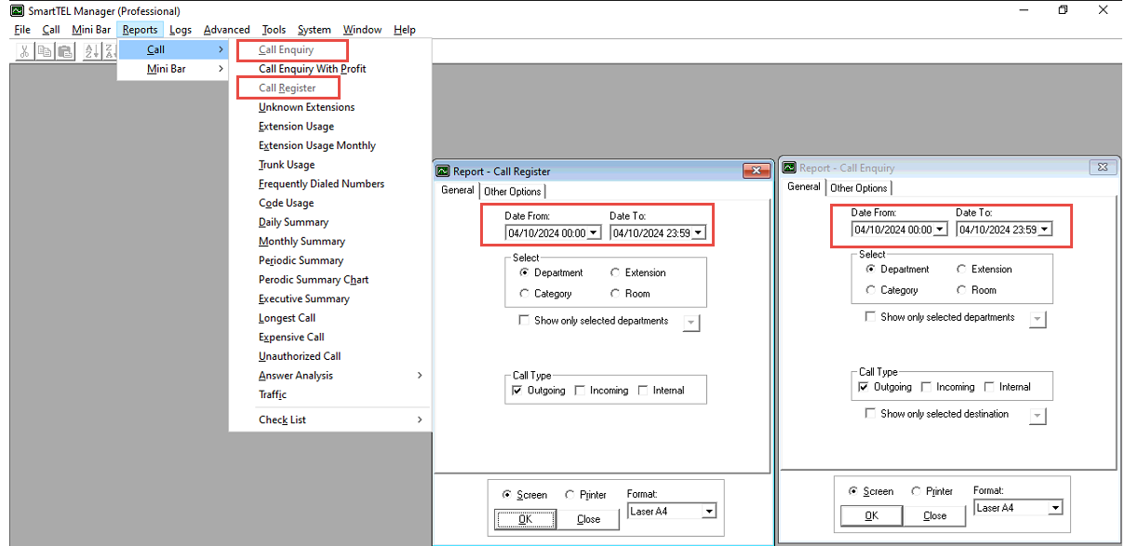Open the Extension Usage Monthly report

tap(316, 145)
